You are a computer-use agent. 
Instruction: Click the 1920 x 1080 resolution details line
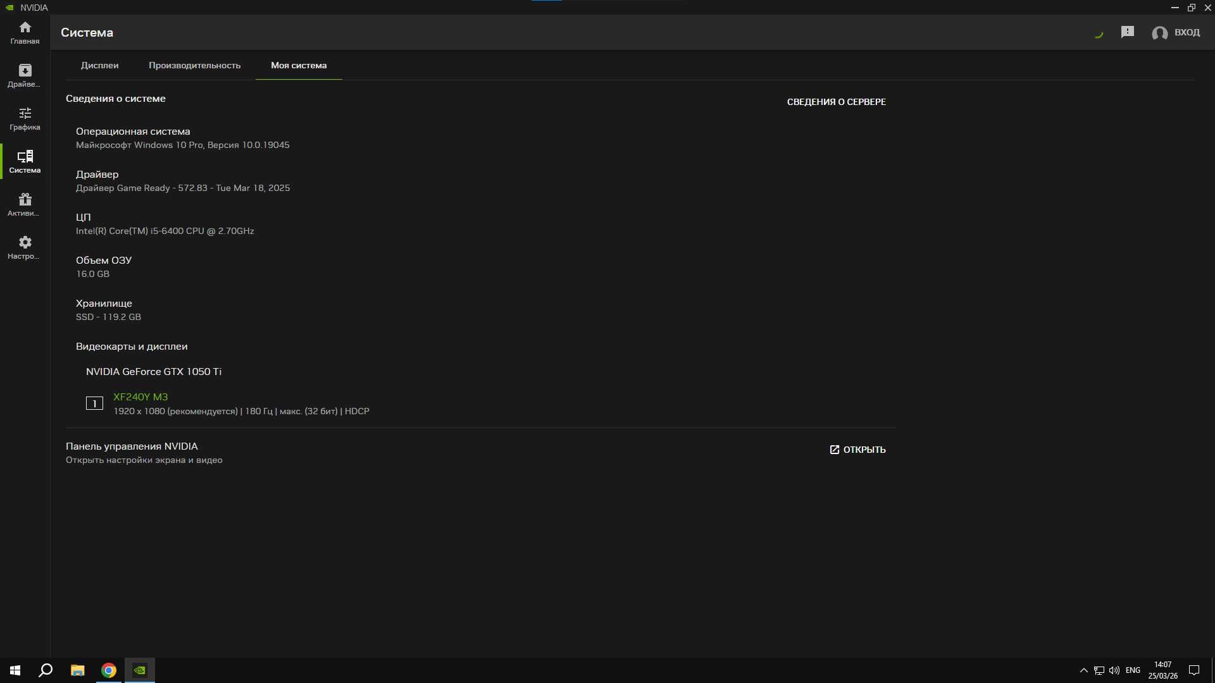coord(241,411)
